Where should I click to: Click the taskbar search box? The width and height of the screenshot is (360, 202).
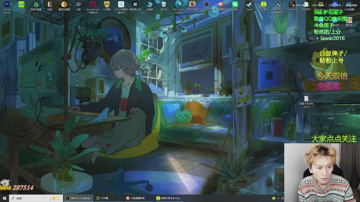pos(36,198)
